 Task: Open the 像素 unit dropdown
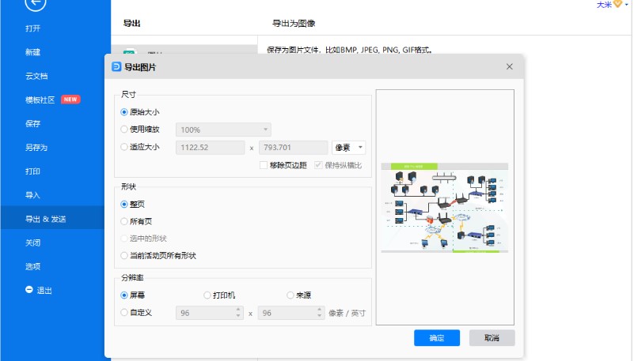click(348, 148)
